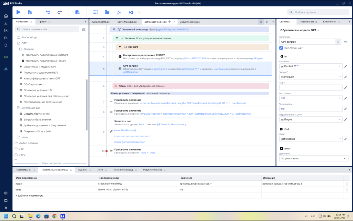This screenshot has width=353, height=221.
Task: Toggle the Вкл./Откл. шаг checkbox
Action: click(x=281, y=48)
